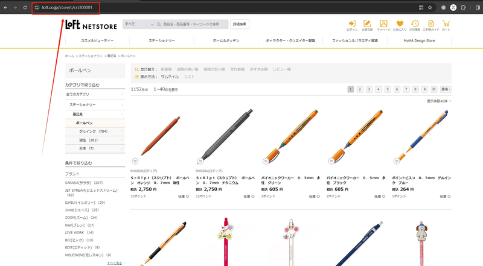Open the マイページ my page icon
483x266 pixels.
click(x=383, y=25)
